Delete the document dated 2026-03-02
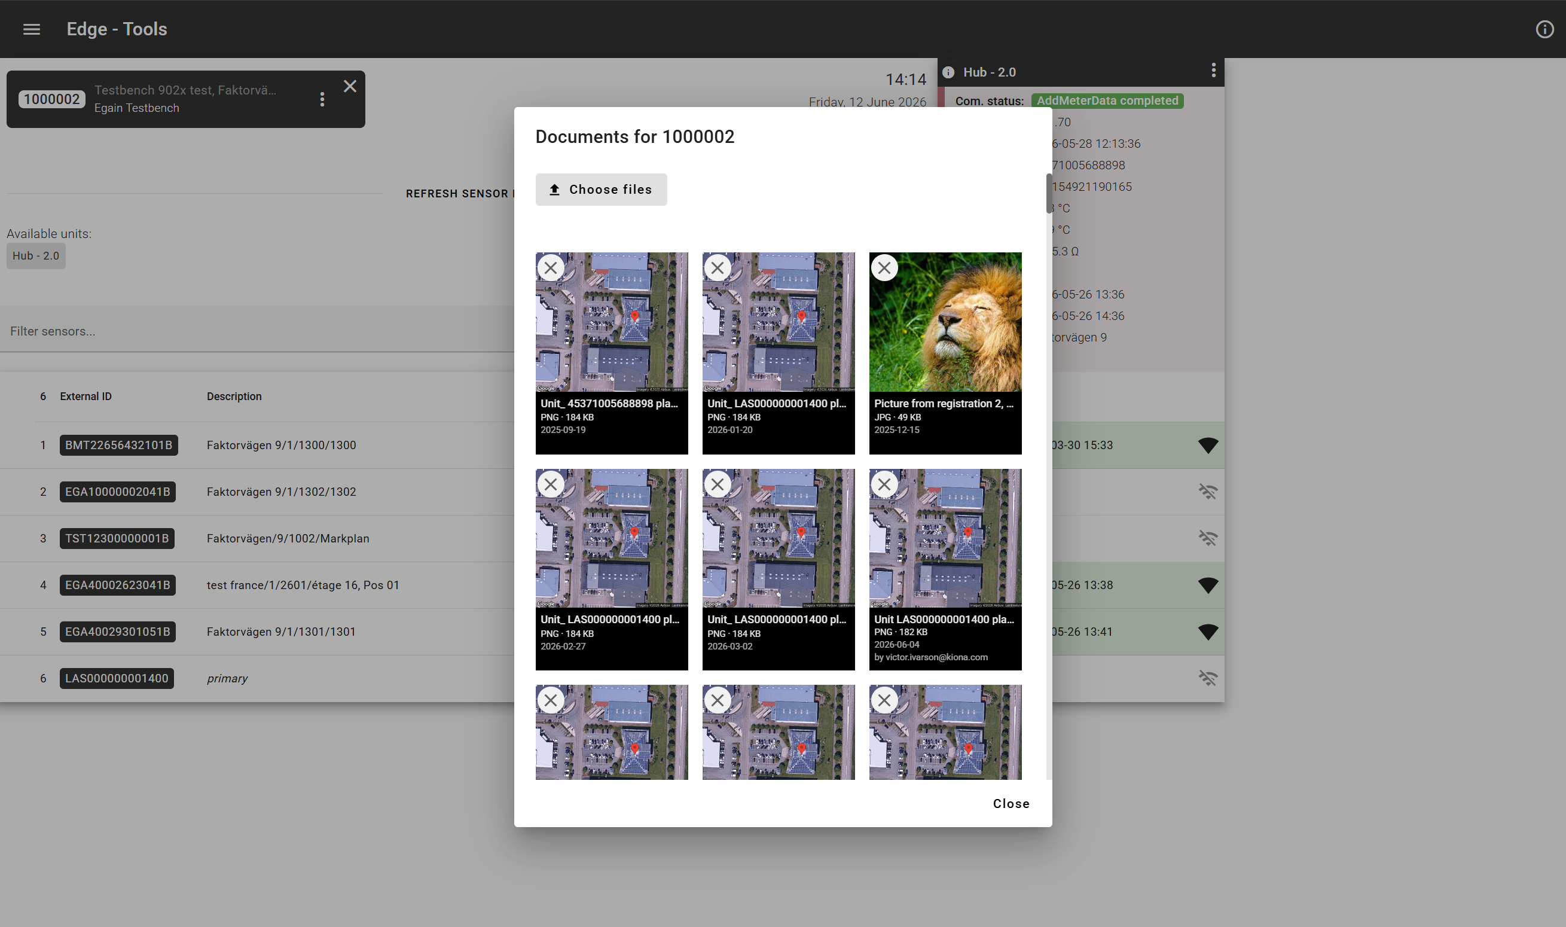This screenshot has height=927, width=1566. [718, 484]
